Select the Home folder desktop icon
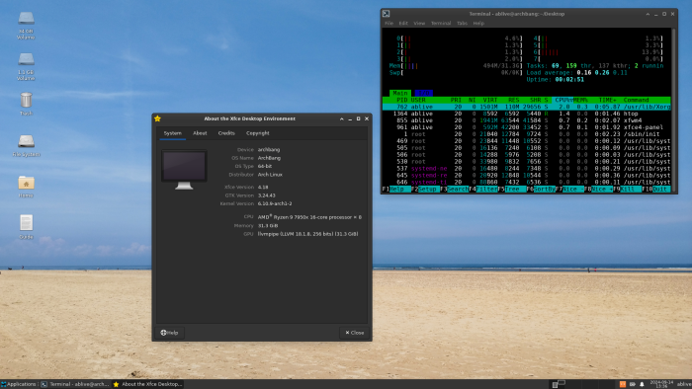692x389 pixels. (26, 187)
